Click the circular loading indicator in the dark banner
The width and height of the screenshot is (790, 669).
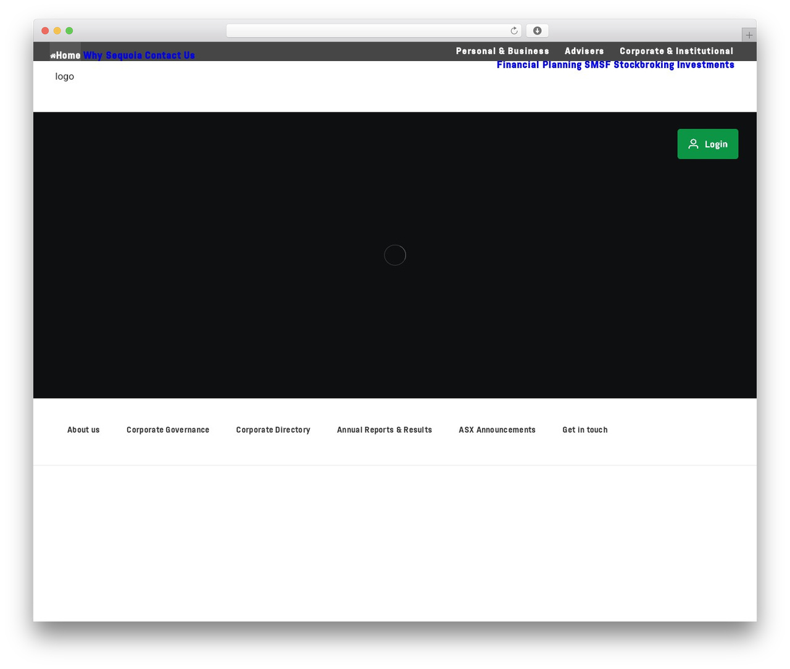[x=395, y=255]
